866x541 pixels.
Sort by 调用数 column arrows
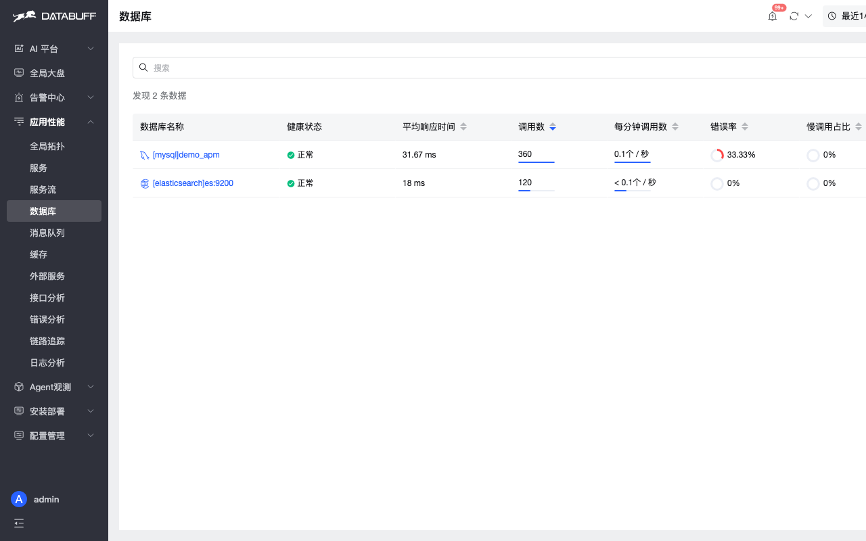point(553,127)
